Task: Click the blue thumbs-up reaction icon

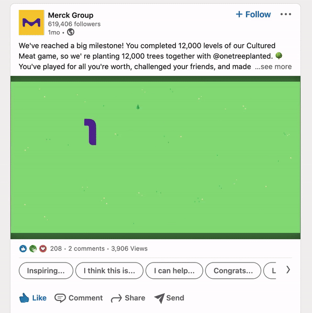Action: click(x=23, y=249)
